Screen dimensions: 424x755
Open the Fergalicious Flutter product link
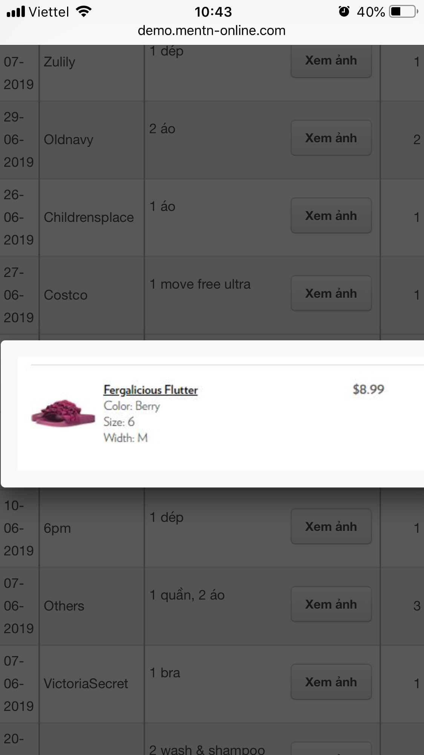pos(150,390)
